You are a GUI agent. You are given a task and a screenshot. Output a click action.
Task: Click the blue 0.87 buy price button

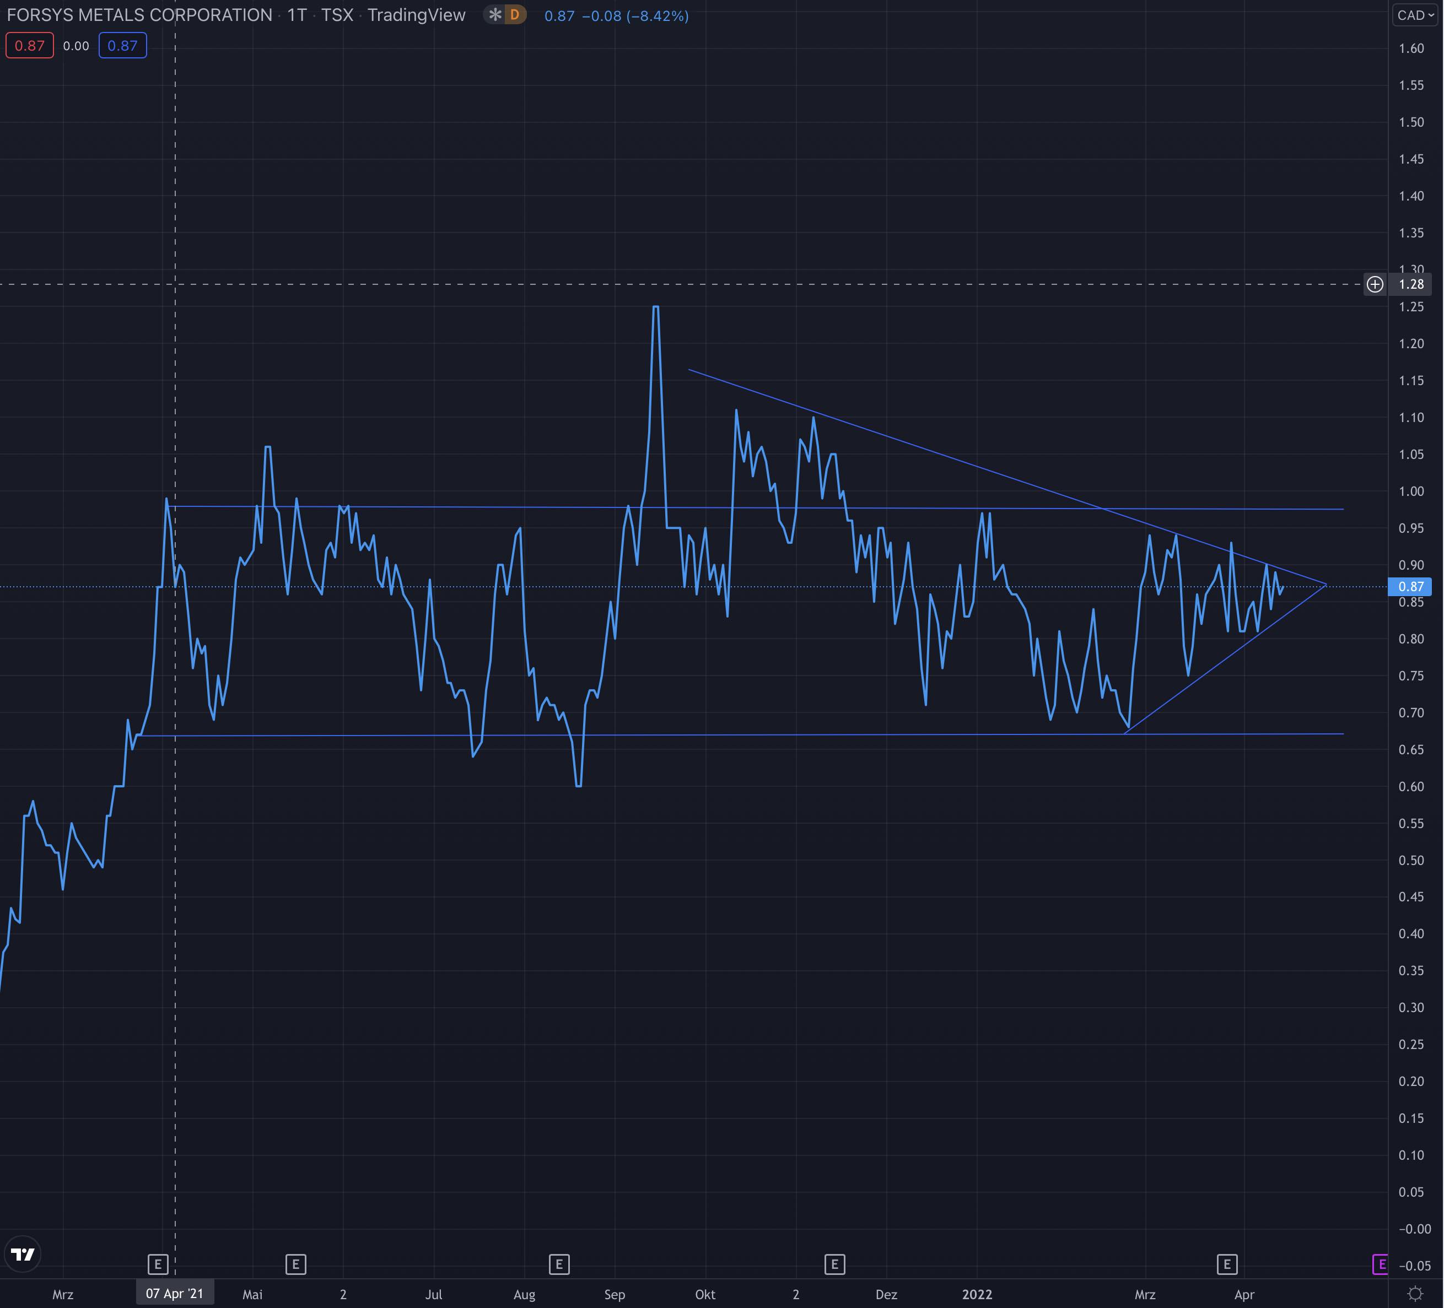(122, 46)
